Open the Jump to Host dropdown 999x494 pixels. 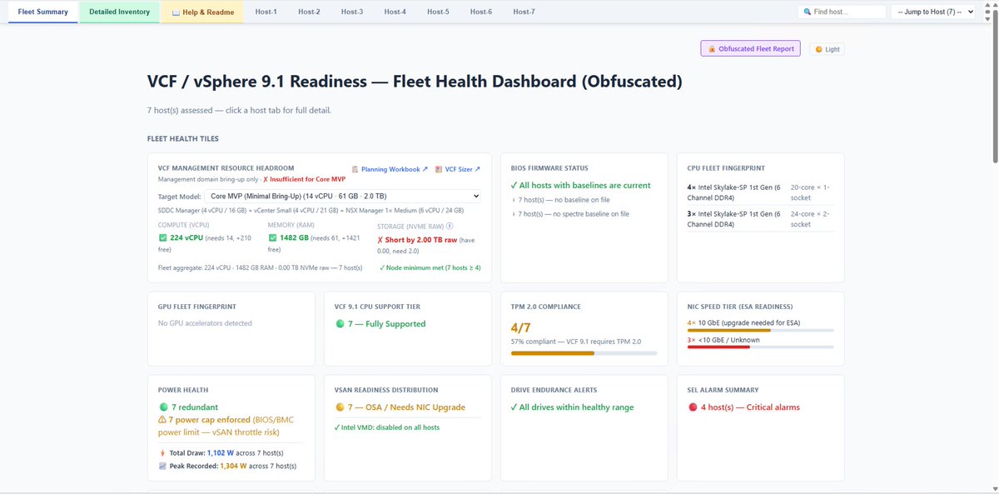point(932,12)
